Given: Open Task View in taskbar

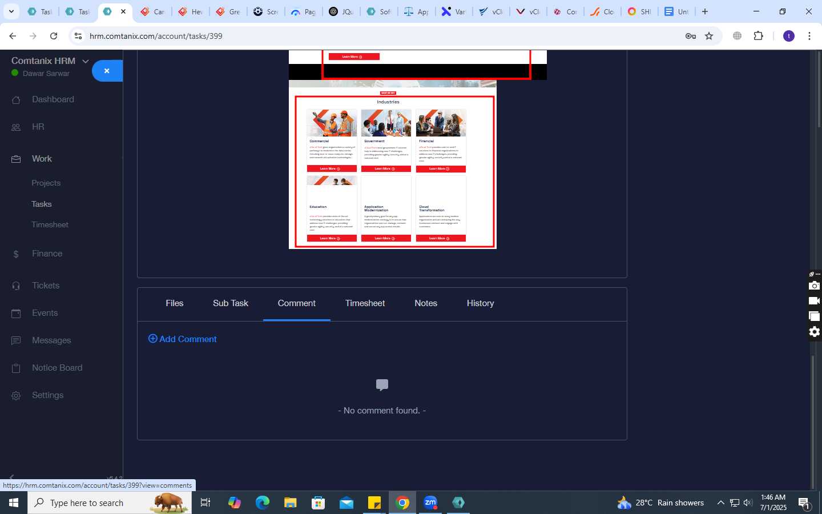Looking at the screenshot, I should point(205,503).
